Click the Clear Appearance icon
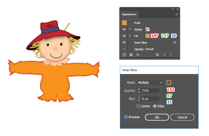The height and width of the screenshot is (136, 209). pyautogui.click(x=157, y=55)
